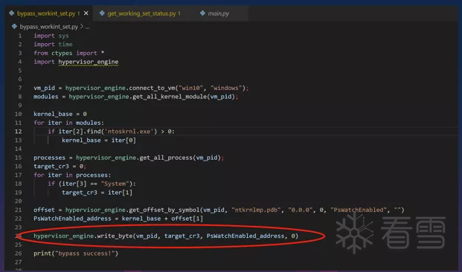Click "System" string on line 18
Screen dimensions: 462x272
pyautogui.click(x=115, y=184)
